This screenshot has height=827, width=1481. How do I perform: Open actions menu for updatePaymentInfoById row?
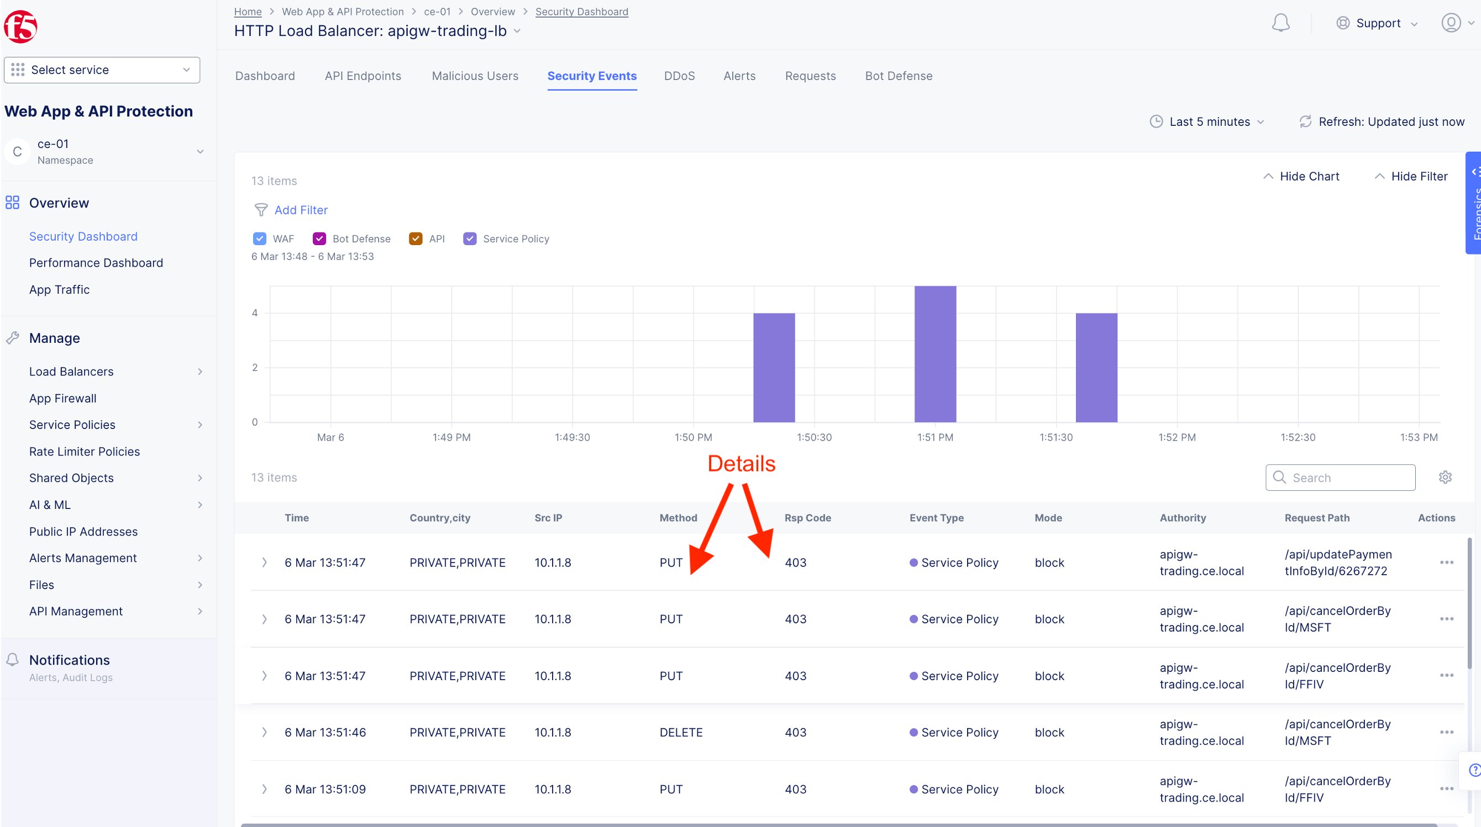[x=1447, y=562]
